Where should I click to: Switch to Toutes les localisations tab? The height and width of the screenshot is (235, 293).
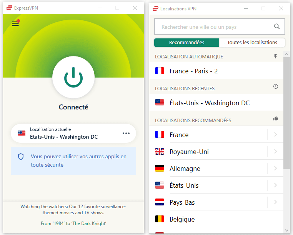click(x=252, y=43)
